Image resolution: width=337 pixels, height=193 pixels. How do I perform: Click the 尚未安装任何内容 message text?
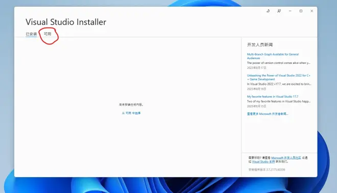[x=131, y=105]
